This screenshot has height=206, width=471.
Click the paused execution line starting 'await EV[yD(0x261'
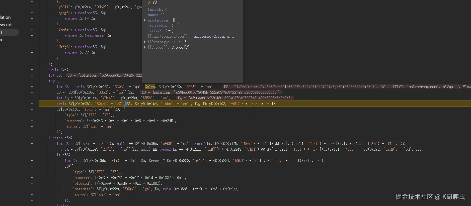pyautogui.click(x=255, y=104)
